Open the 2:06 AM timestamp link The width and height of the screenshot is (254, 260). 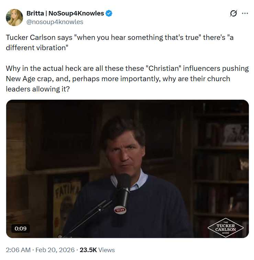pos(18,250)
